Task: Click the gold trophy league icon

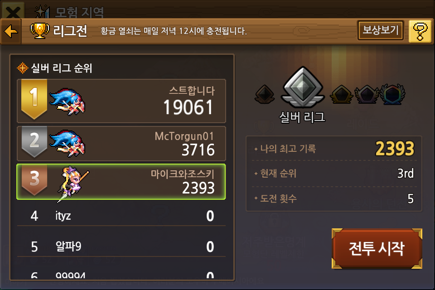Action: coord(40,30)
